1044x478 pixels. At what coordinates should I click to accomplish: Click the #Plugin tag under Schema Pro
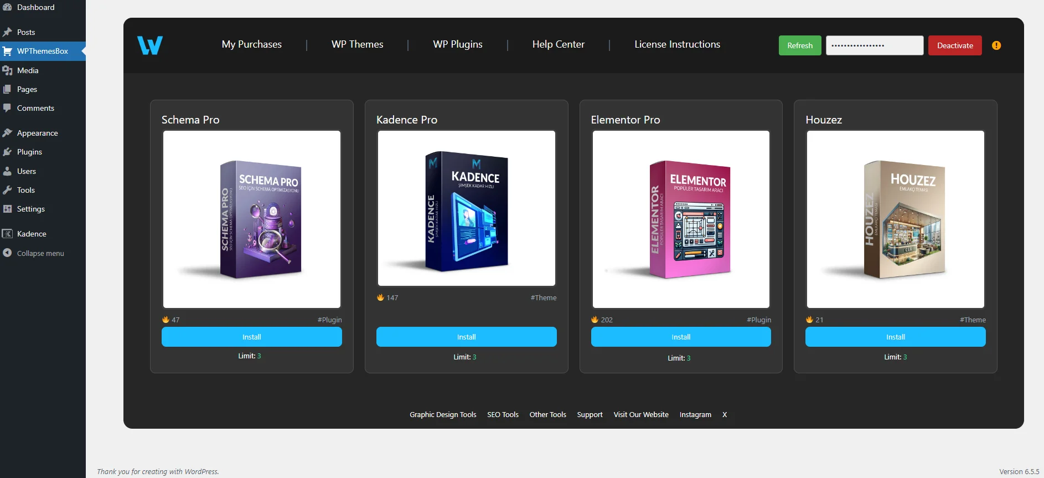pos(329,320)
